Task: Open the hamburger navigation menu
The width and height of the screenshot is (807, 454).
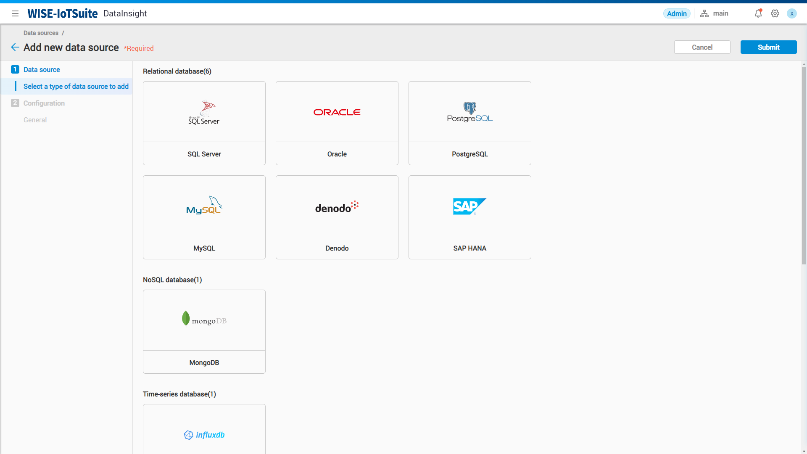Action: tap(15, 13)
